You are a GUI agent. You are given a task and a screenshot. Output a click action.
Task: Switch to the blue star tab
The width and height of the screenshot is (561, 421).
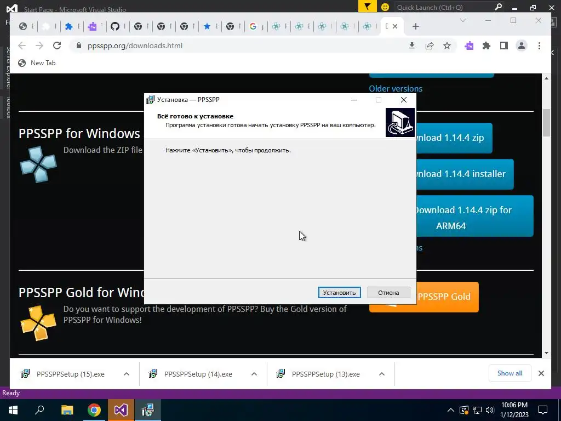tap(207, 26)
